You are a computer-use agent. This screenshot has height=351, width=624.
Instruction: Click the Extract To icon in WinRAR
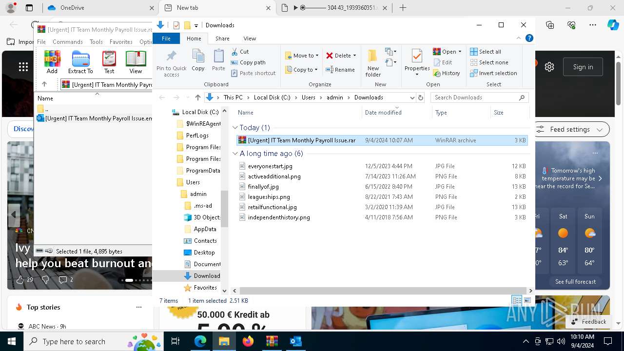point(80,62)
